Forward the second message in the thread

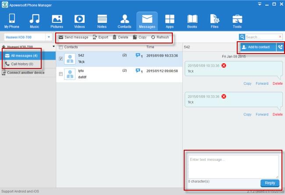point(262,115)
